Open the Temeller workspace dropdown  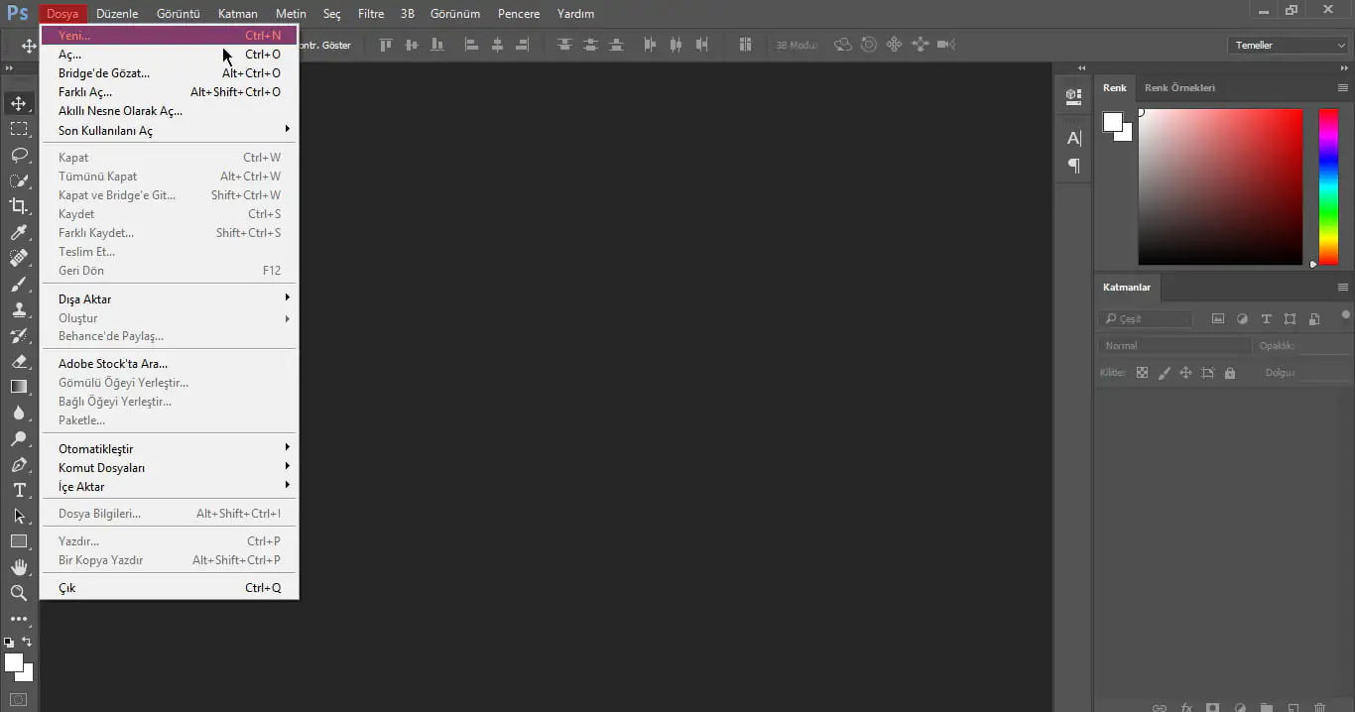[x=1288, y=46]
